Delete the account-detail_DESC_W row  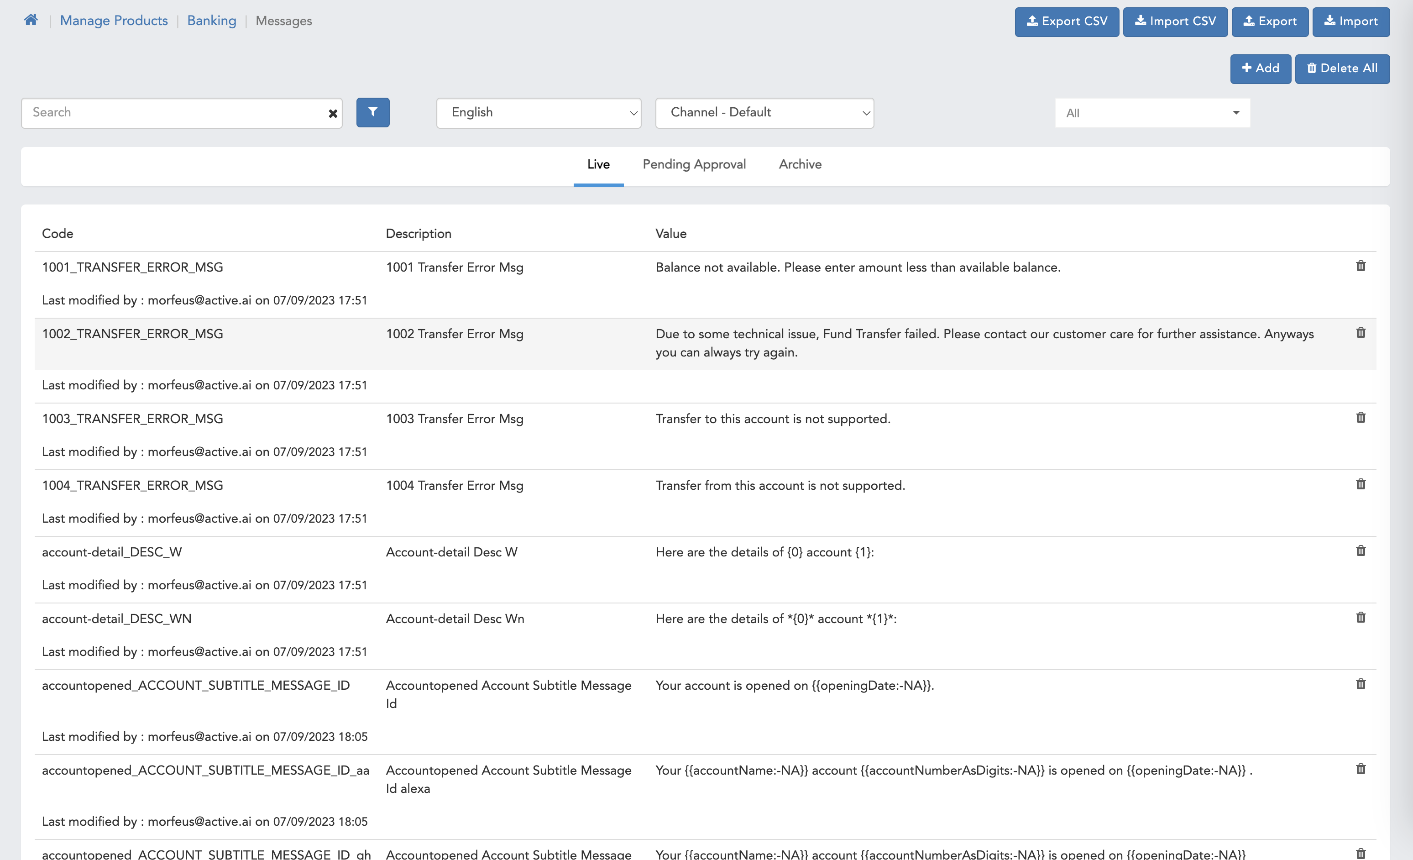[x=1361, y=550]
